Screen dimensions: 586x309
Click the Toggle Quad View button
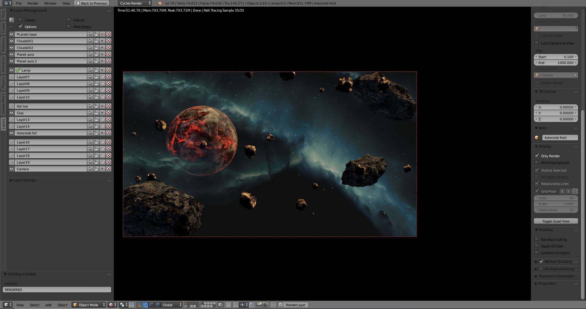[x=555, y=221]
